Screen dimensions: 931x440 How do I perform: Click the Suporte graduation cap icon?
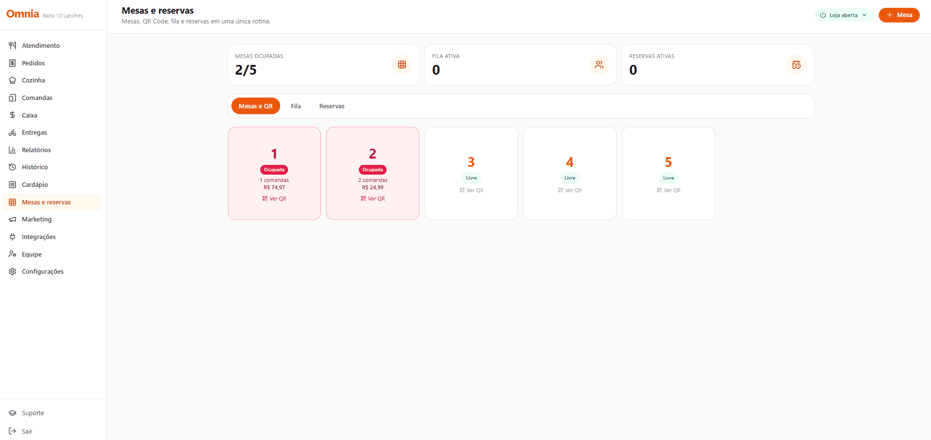13,413
